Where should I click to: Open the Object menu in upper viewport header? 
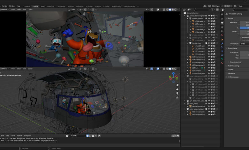point(30,10)
